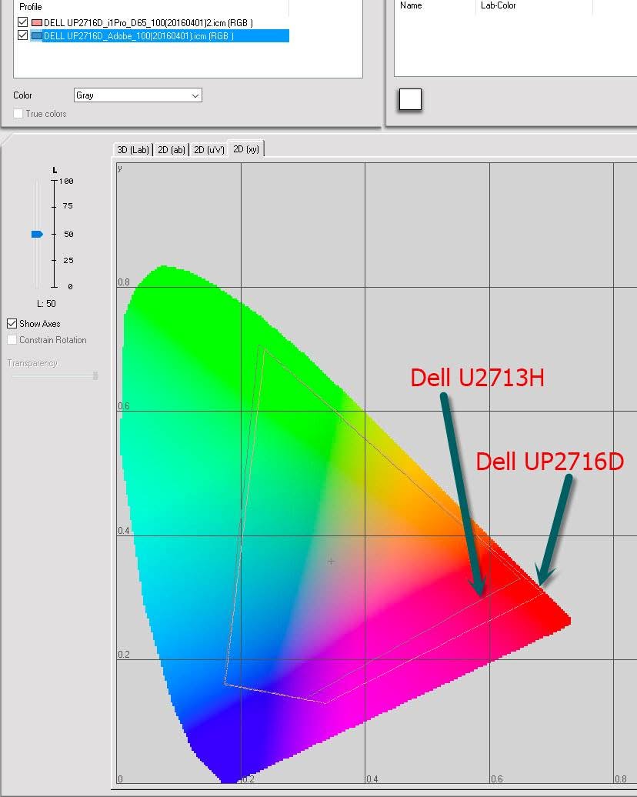Screen dimensions: 637x797
Task: Click the blue color swatch of Adobe_100 profile
Action: 37,35
